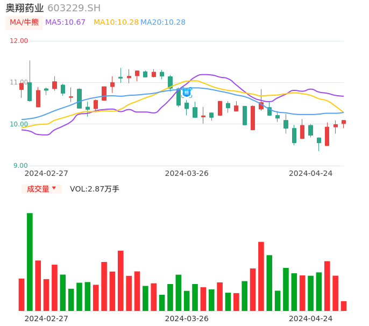Viewport: 369px width, 326px height.
Task: Click the 9.00 price axis label
Action: click(x=21, y=166)
